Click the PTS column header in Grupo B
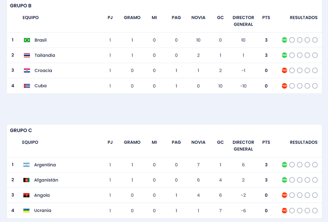Viewport: 328px width, 222px height. coord(266,18)
